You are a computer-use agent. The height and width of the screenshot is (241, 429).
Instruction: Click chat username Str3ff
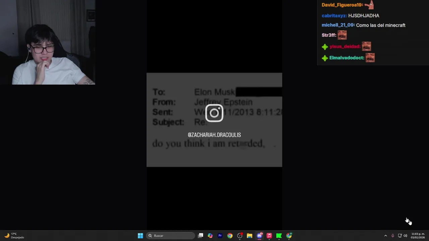pyautogui.click(x=329, y=35)
